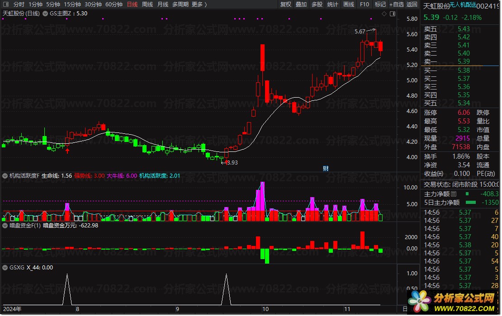
Task: Expand the GSXG indicator dropdown
Action: click(x=5, y=268)
